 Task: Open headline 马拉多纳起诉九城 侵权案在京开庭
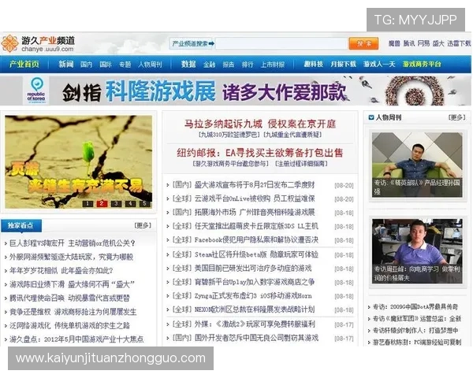click(x=260, y=124)
